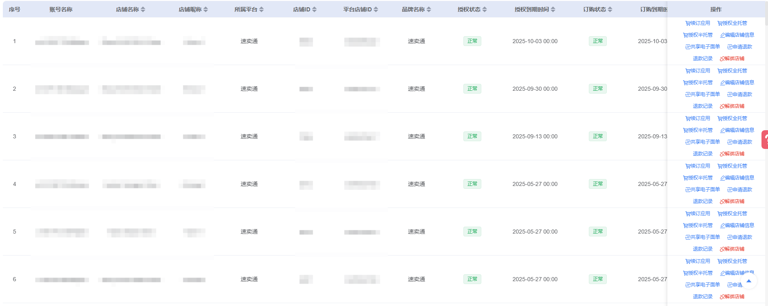Click the 序号 column header
This screenshot has width=768, height=306.
coord(15,9)
